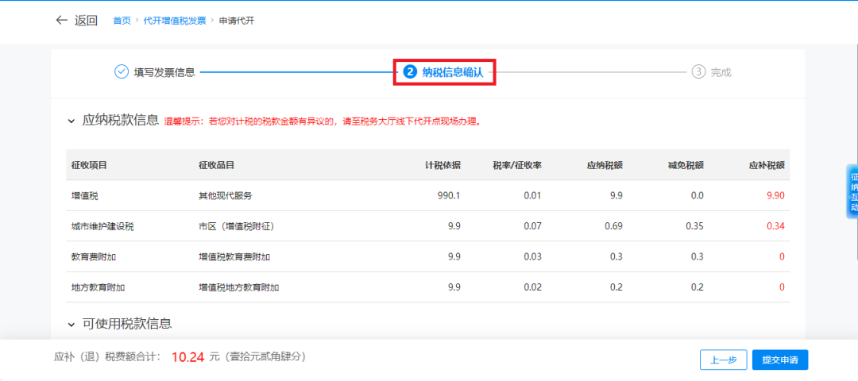This screenshot has width=858, height=381.
Task: Click the 申请代开 breadcrumb text
Action: (237, 21)
